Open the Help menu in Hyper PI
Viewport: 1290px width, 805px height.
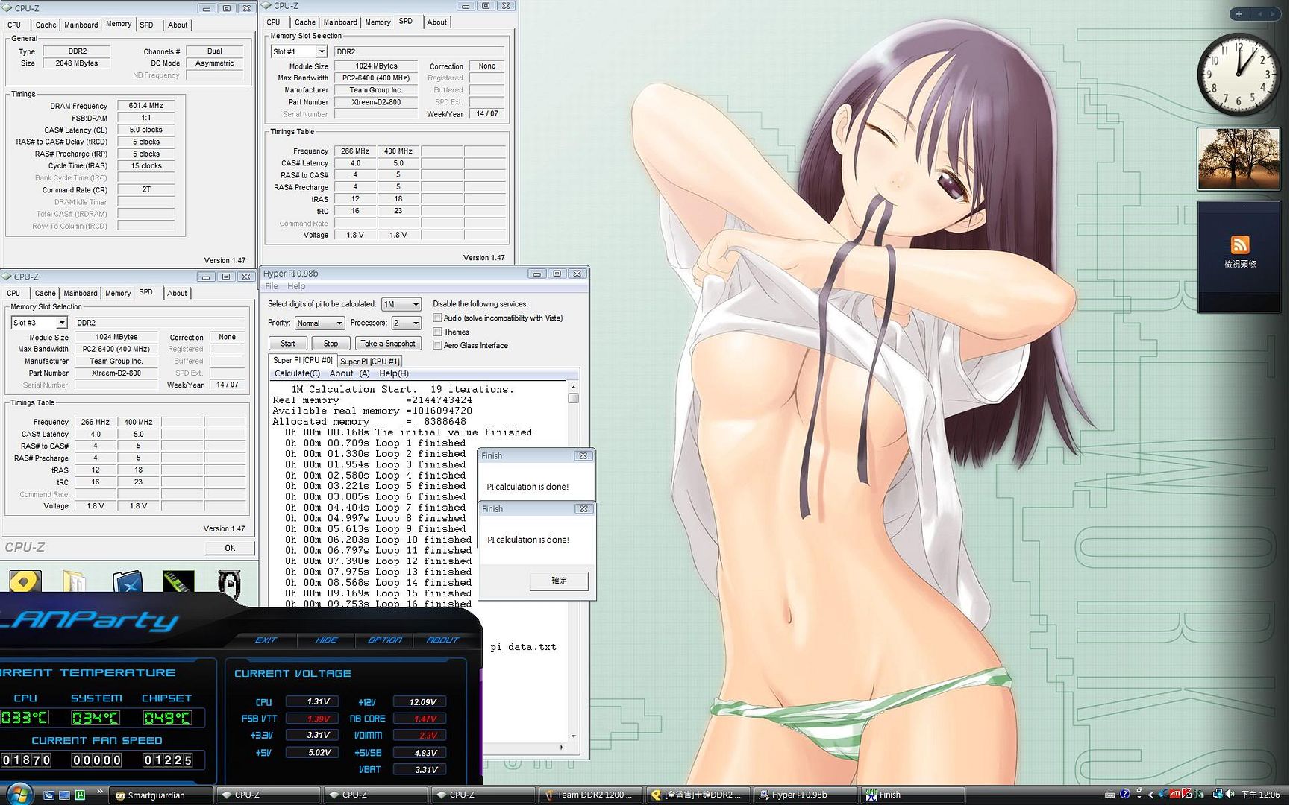click(296, 286)
